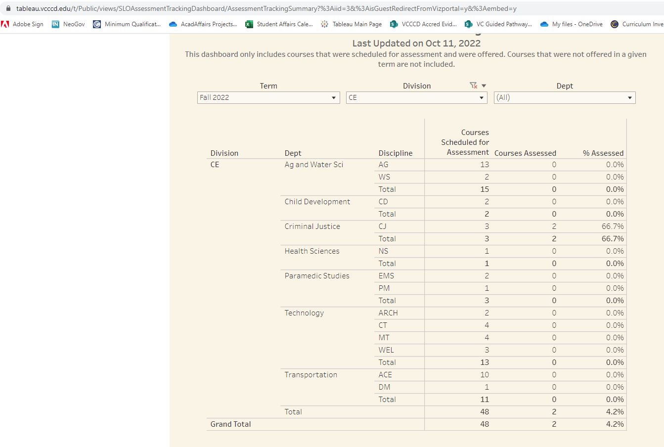This screenshot has width=664, height=447.
Task: Click the Courses Scheduled for Assessment header
Action: point(465,142)
